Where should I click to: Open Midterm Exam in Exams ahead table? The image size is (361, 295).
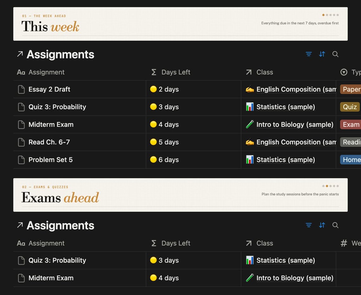click(51, 278)
